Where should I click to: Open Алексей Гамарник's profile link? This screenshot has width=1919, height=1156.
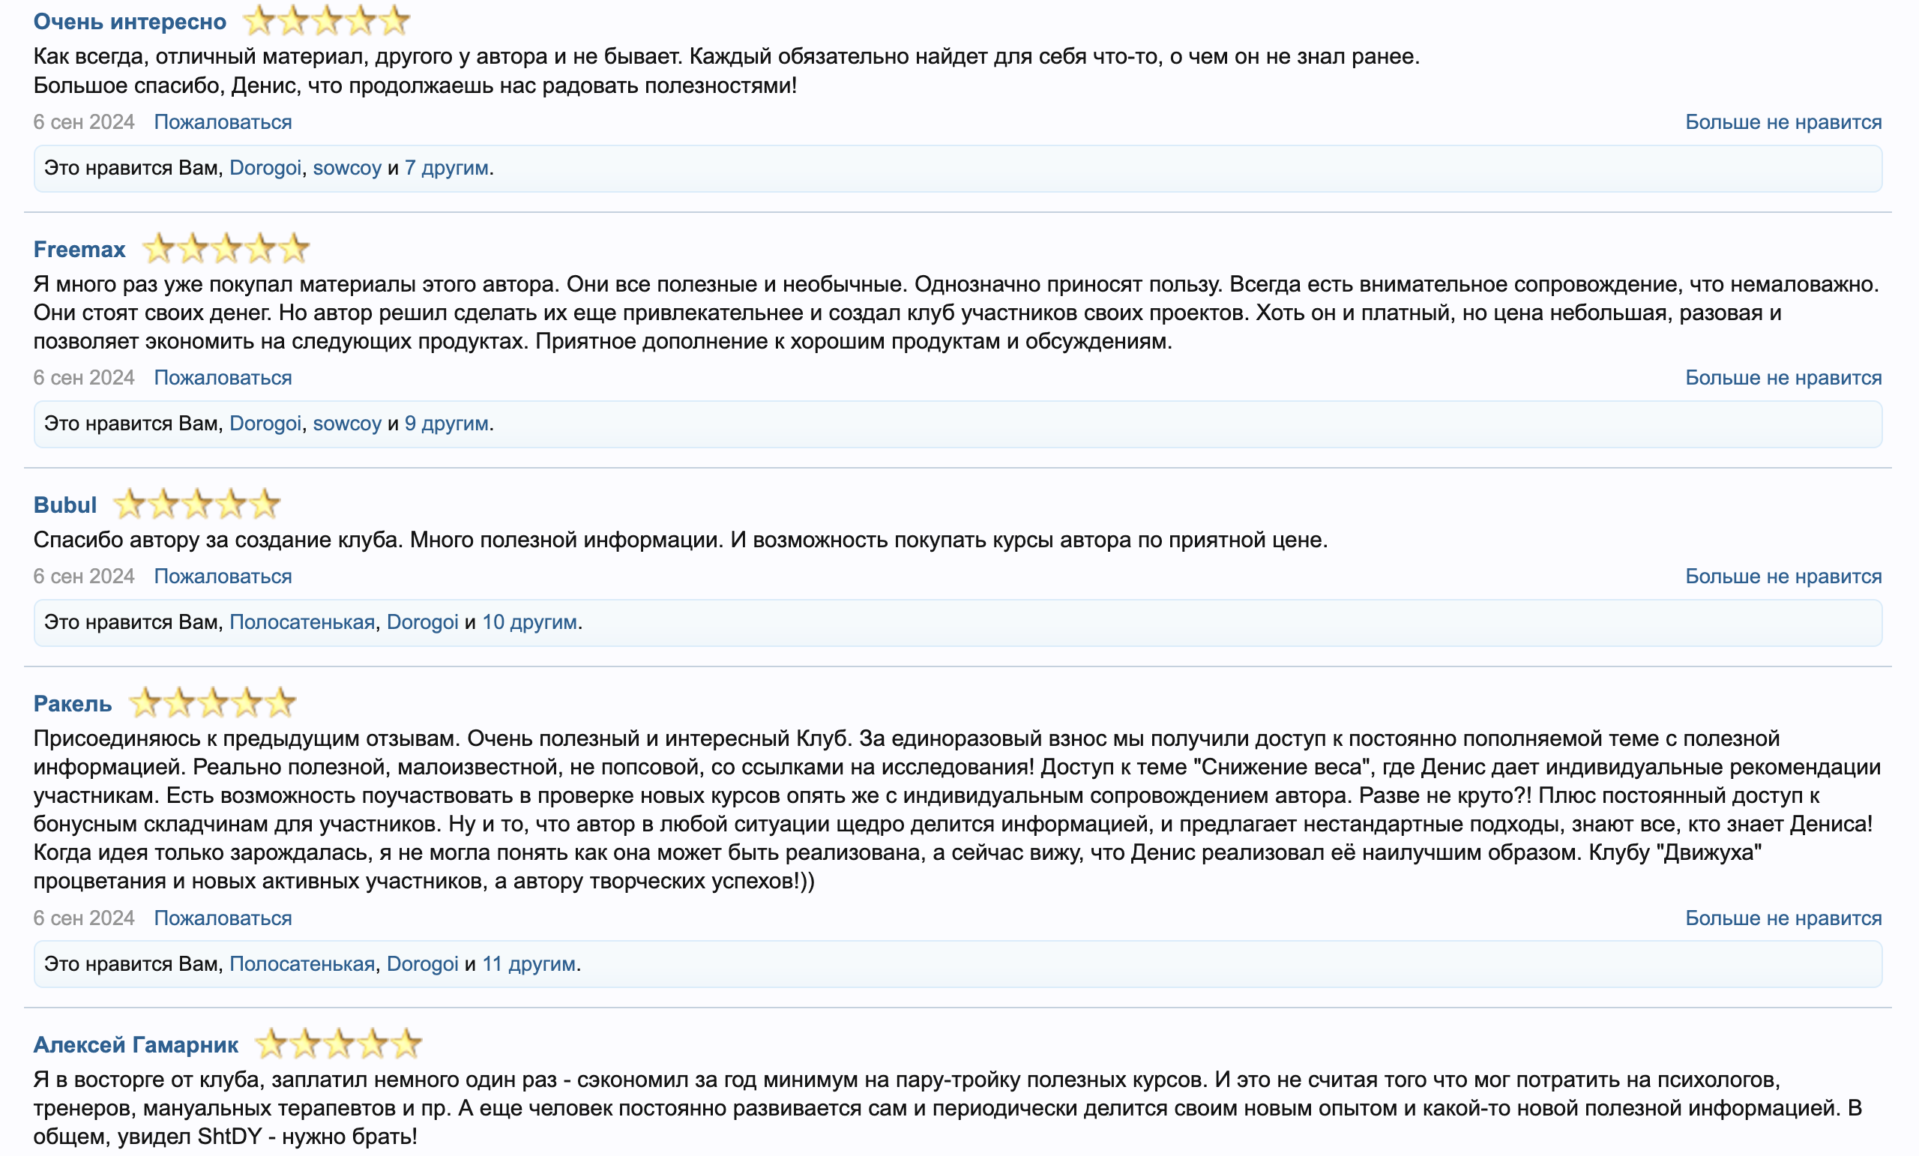tap(136, 1044)
